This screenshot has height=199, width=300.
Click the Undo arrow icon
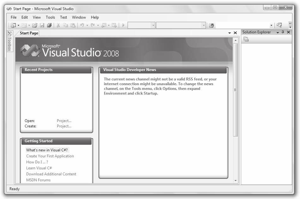[82, 25]
